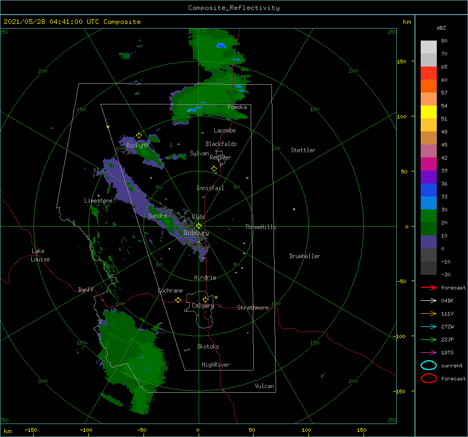Pick the red swatch below 65 dBZ
Viewport: 468px width, 437px height.
428,73
